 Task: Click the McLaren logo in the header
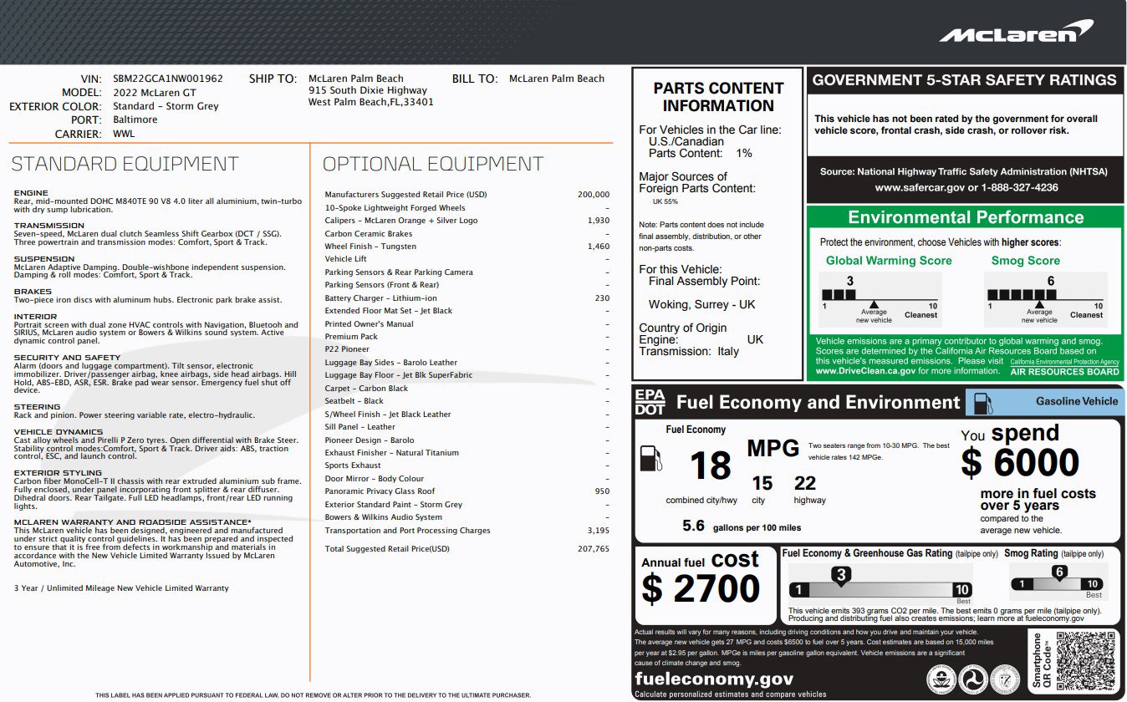(1015, 33)
